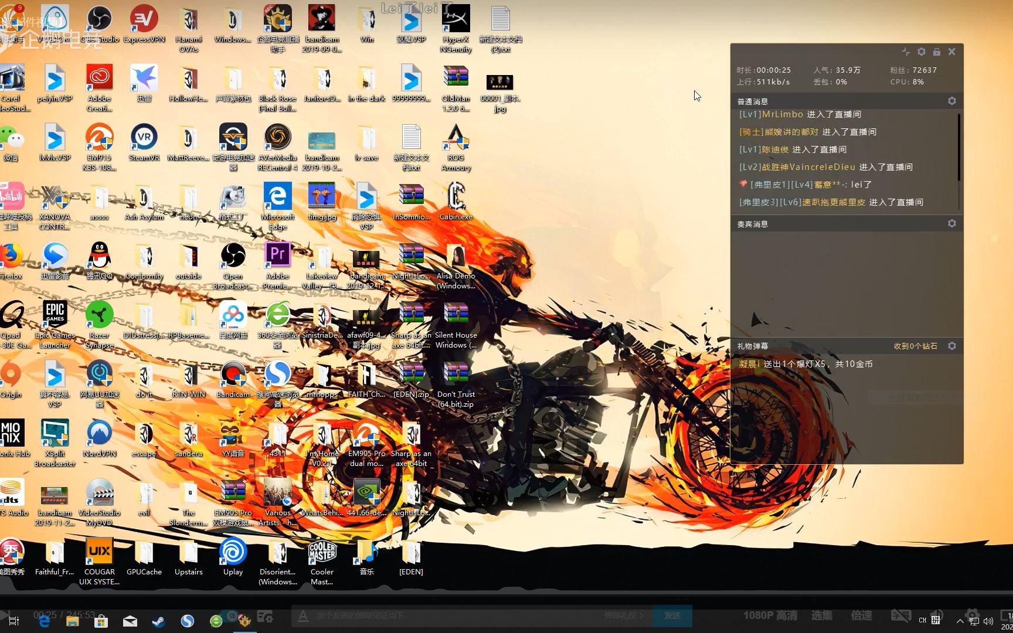Open Epic Games Launcher icon
Viewport: 1013px width, 633px height.
point(55,324)
